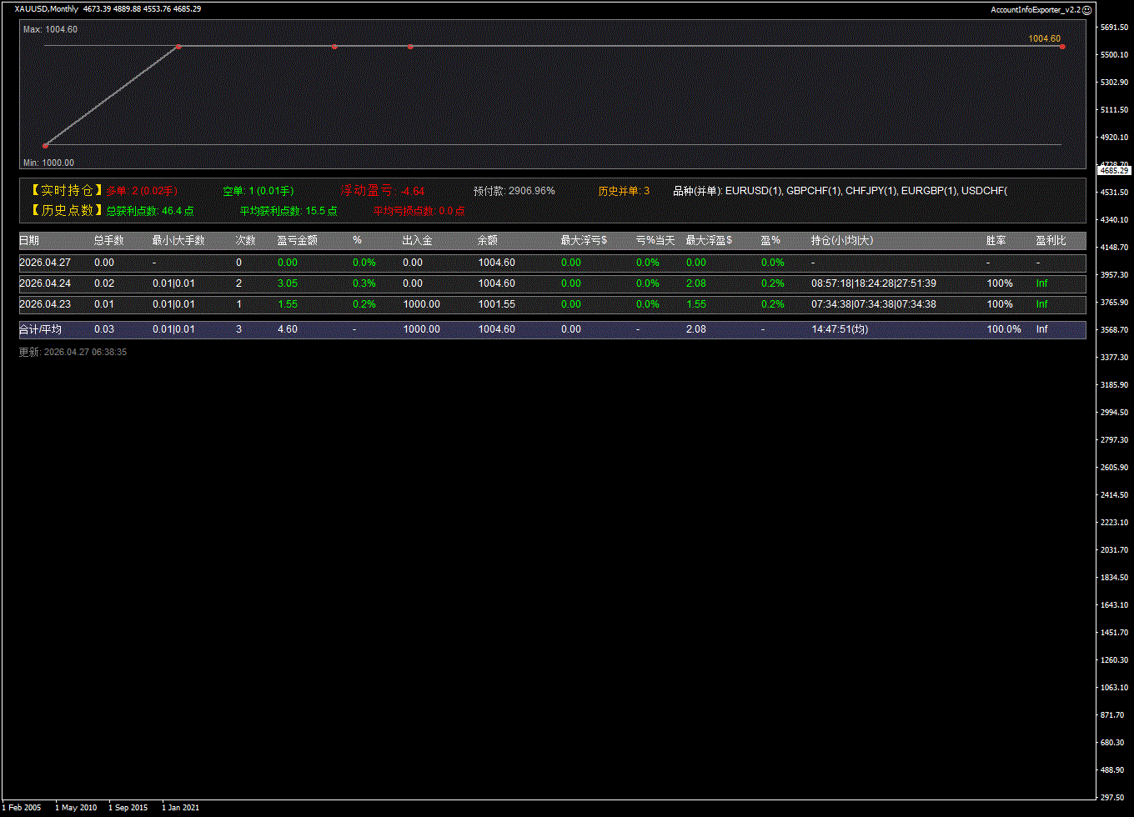Click the XAUUSD,Monthly chart title text
Image resolution: width=1134 pixels, height=817 pixels.
pyautogui.click(x=47, y=9)
